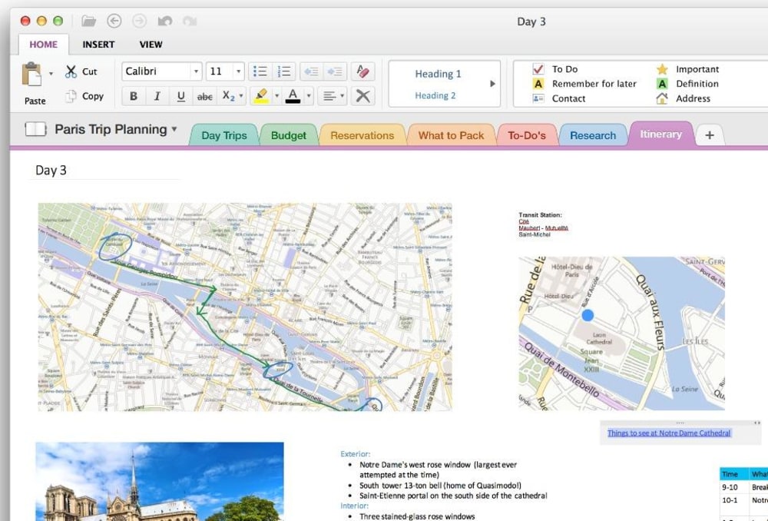Select the Paris street map image

click(245, 307)
